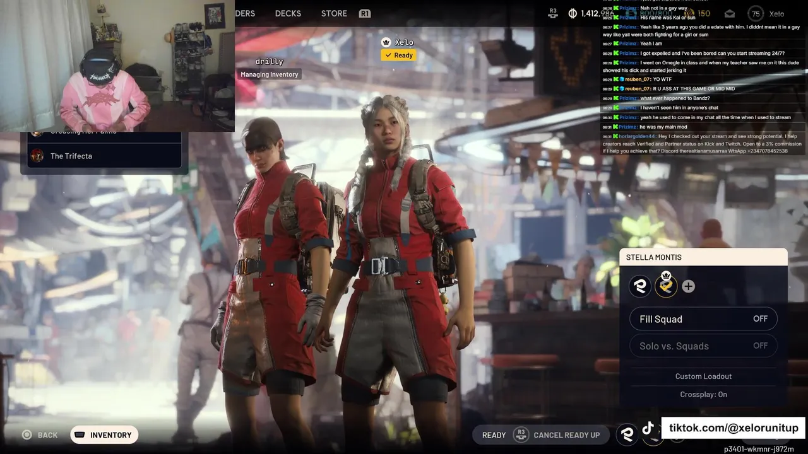The width and height of the screenshot is (808, 454).
Task: Open the STORE tab
Action: click(x=334, y=13)
